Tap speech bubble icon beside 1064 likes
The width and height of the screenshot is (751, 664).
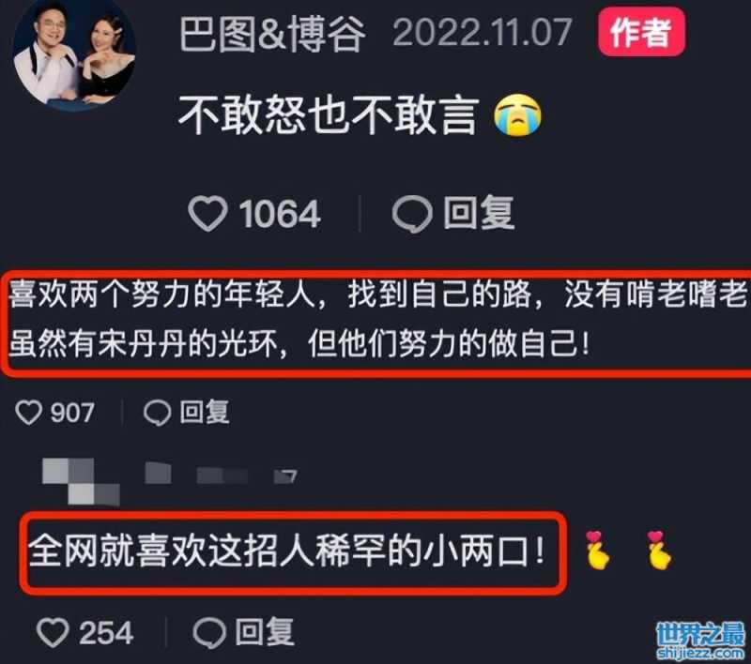click(412, 215)
